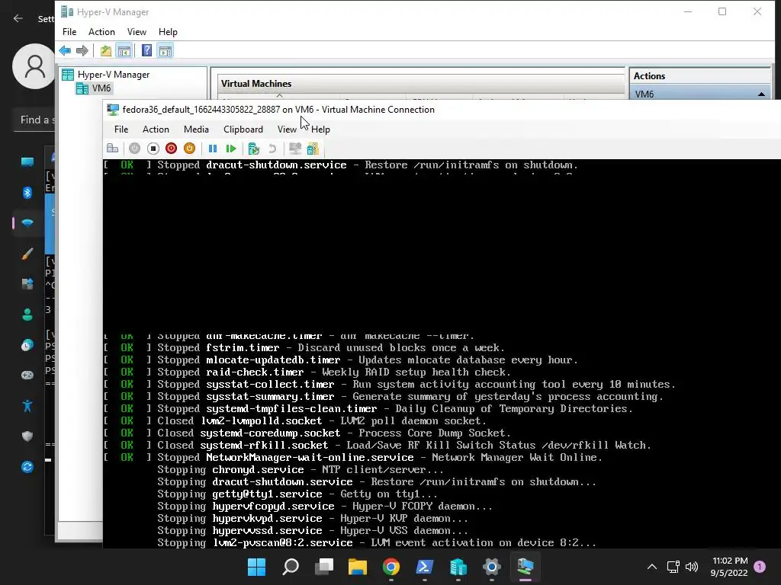
Task: Open Time & language in Settings sidebar
Action: tap(27, 345)
